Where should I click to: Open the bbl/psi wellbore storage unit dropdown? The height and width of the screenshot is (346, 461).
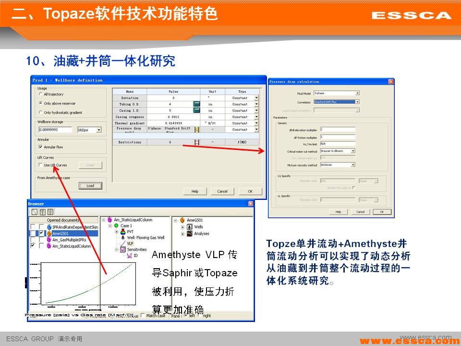pos(99,130)
